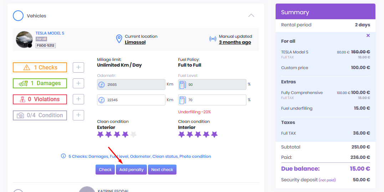Click plus icon next to Checks
384x192 pixels.
click(78, 68)
